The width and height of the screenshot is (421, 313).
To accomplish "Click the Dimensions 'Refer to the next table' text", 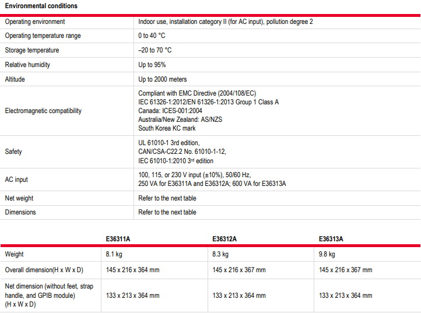I will point(167,212).
